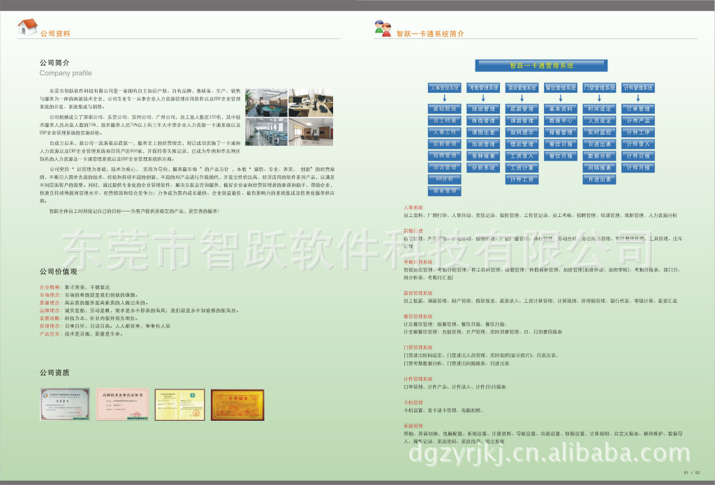Click the two-people icon beside 智跃一卡通系统简介
Image resolution: width=715 pixels, height=485 pixels.
tap(383, 29)
